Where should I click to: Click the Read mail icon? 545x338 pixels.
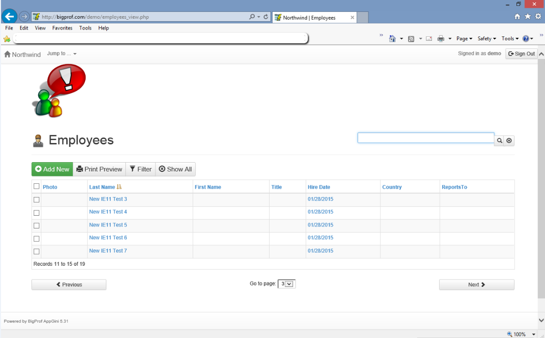tap(429, 38)
